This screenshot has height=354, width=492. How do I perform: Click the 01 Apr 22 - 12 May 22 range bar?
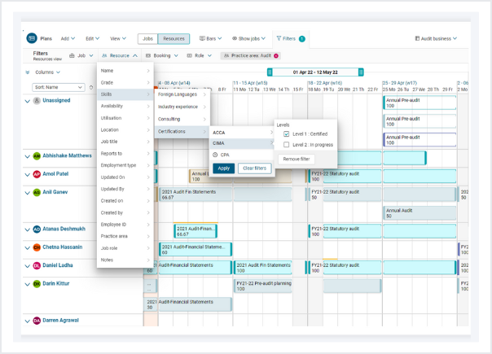(315, 72)
